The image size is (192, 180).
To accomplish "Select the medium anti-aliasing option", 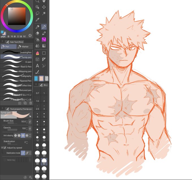I will pyautogui.click(x=23, y=135).
